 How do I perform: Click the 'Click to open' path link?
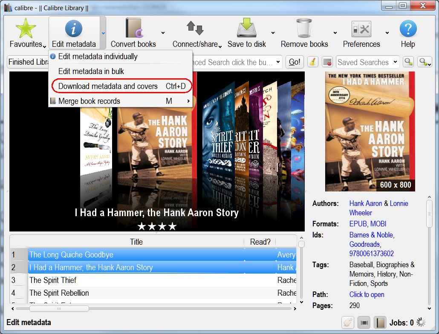tap(367, 294)
